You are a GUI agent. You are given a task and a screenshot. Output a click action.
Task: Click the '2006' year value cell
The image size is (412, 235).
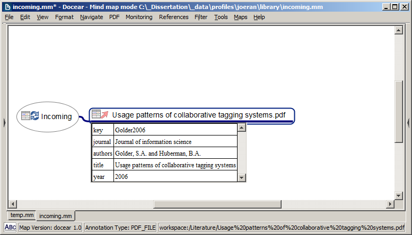[176, 176]
